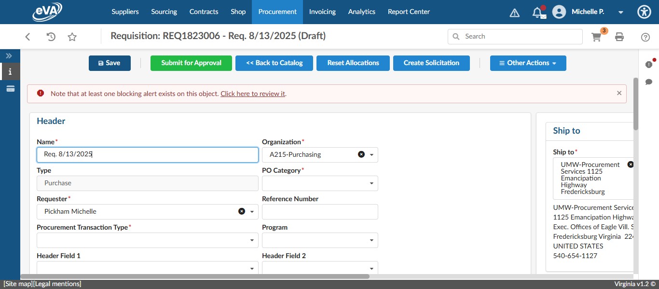
Task: Click the Submit for Approval button
Action: (191, 63)
